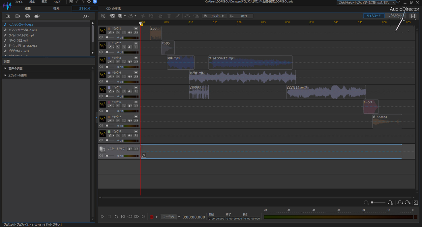Click the Track 2 volume slider
The height and width of the screenshot is (227, 422).
point(107,52)
